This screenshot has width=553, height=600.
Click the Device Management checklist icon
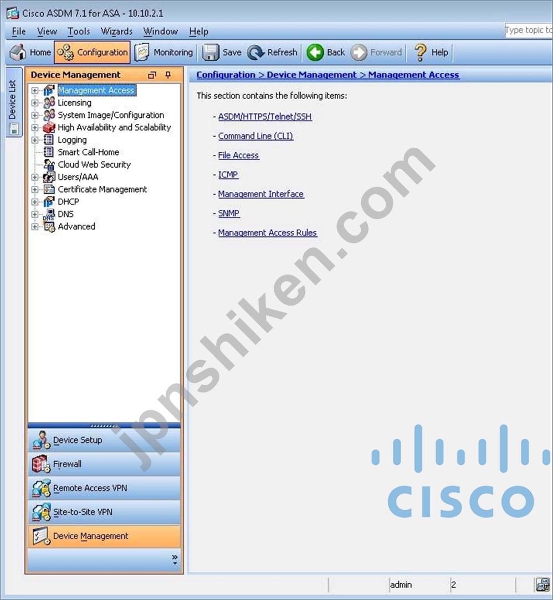(42, 536)
